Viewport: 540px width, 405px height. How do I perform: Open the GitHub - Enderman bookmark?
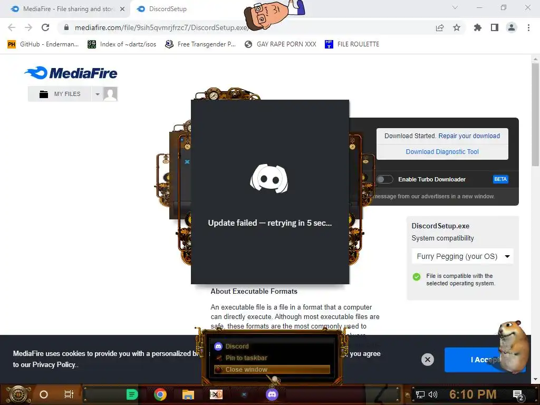click(43, 44)
